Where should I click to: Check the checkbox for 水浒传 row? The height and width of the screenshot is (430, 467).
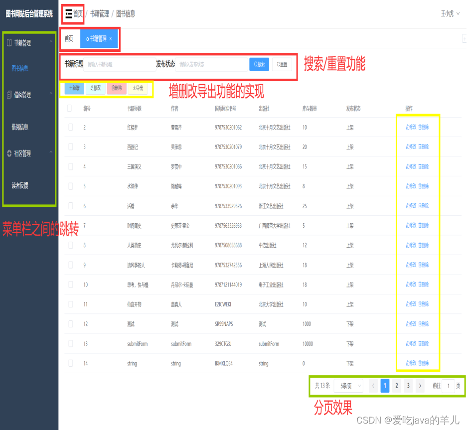(x=70, y=186)
